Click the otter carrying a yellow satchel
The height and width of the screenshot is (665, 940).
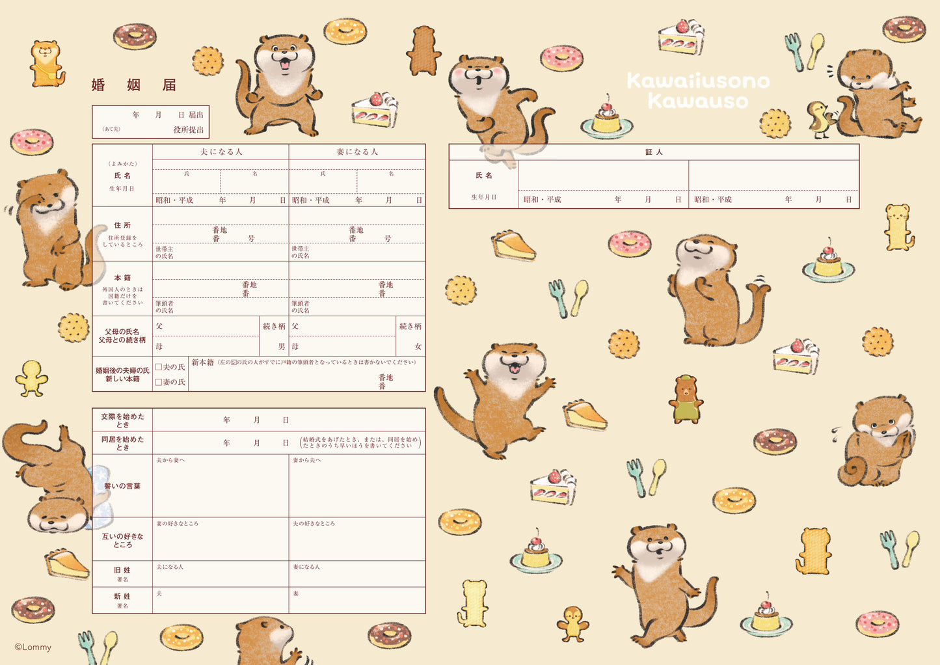point(47,64)
